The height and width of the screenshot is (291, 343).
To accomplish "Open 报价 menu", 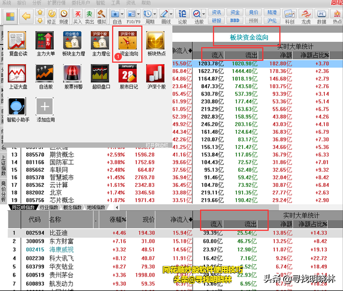I will [x=21, y=3].
